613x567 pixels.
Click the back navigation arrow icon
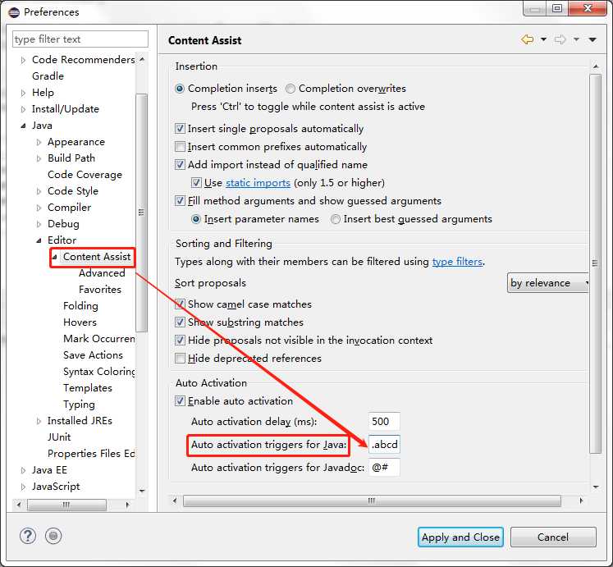click(527, 39)
